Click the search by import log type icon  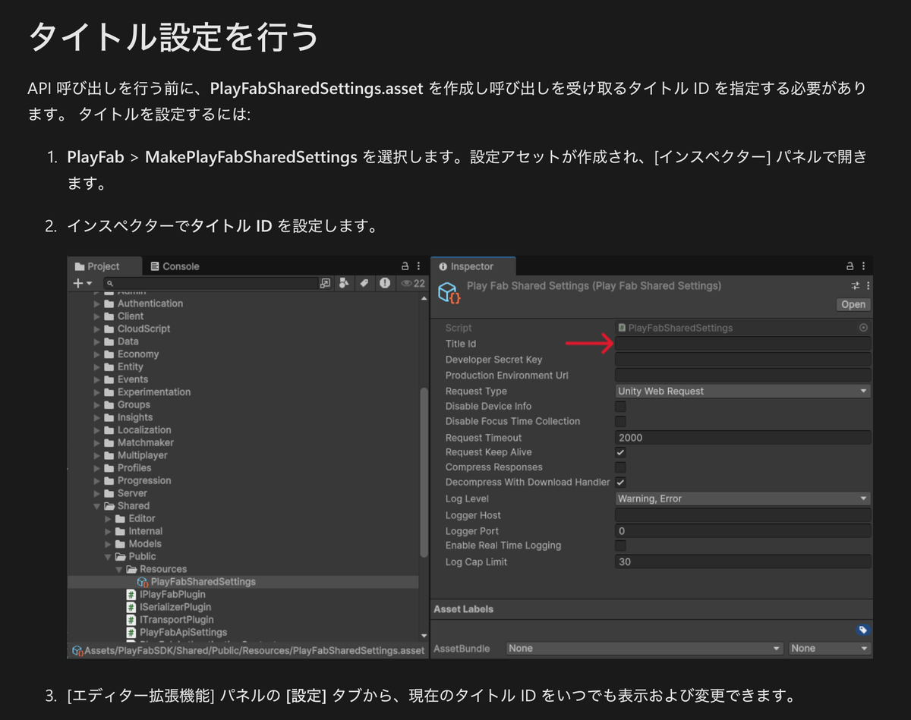[x=385, y=283]
